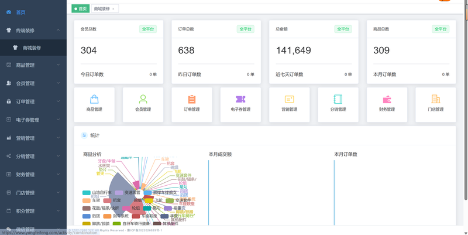The image size is (468, 235).
Task: Toggle the 花鼓/辐条/快拆 brown legend swatch
Action: click(x=86, y=209)
